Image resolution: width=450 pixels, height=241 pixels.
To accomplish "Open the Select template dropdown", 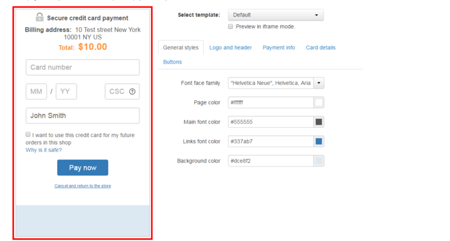I will [x=276, y=15].
